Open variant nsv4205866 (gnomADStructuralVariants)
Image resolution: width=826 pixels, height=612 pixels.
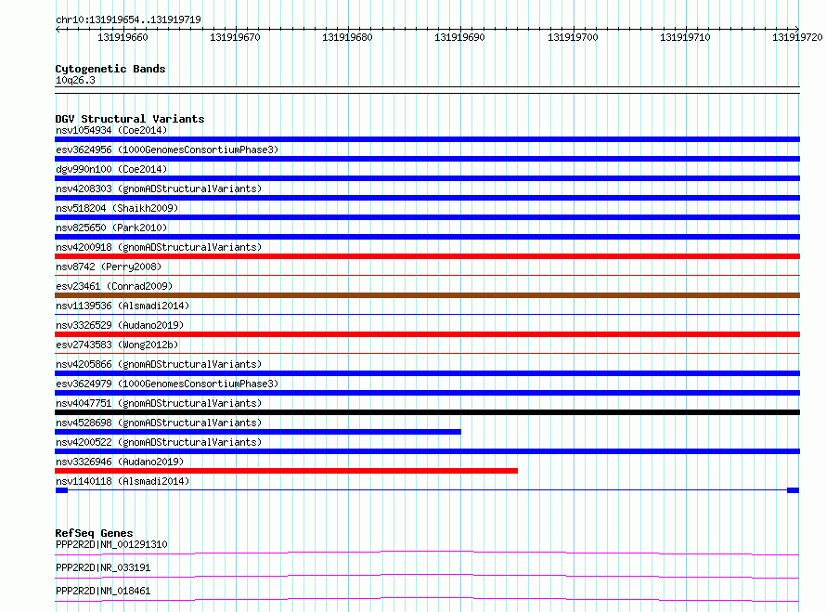point(159,364)
